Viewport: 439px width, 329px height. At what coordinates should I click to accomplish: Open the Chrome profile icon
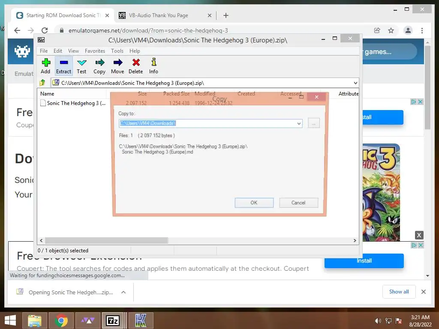408,30
